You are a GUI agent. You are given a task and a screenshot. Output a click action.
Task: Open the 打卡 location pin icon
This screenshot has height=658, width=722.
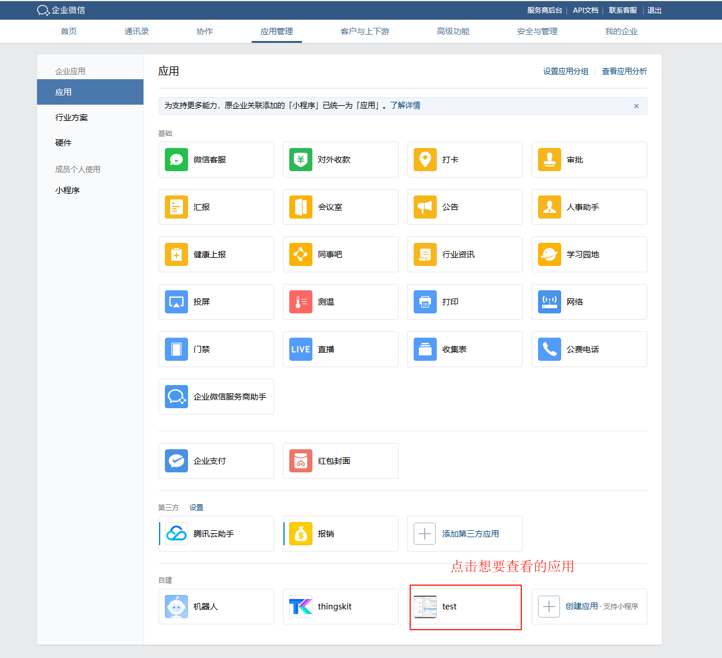coord(425,160)
